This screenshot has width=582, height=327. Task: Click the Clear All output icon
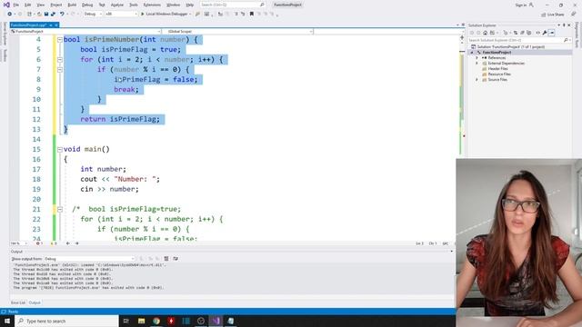[166, 259]
